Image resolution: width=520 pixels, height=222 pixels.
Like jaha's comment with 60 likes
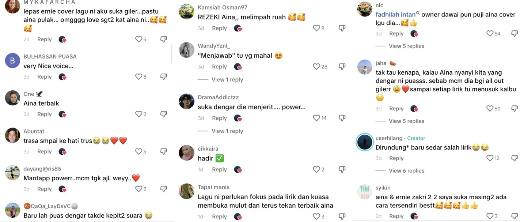coord(490,109)
